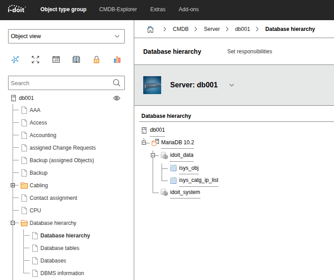Click the AAA page icon
Viewport: 334px width, 280px height.
click(24, 110)
